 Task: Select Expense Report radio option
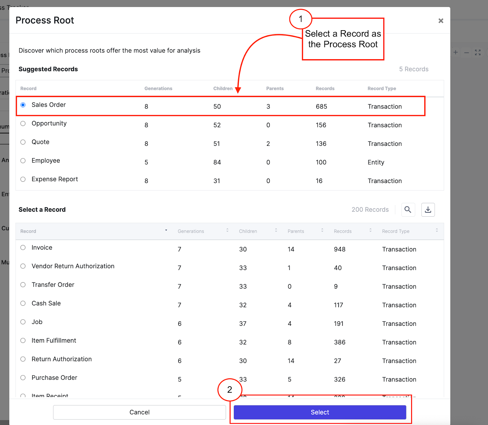pyautogui.click(x=23, y=179)
